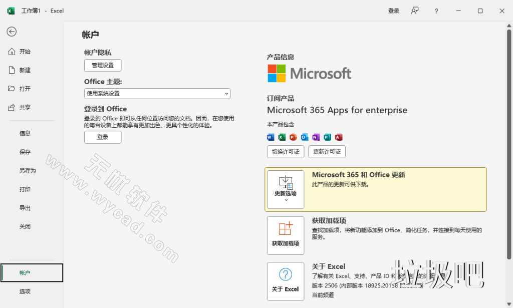The width and height of the screenshot is (513, 308).
Task: Select the Word icon under 本产品包含
Action: 271,137
